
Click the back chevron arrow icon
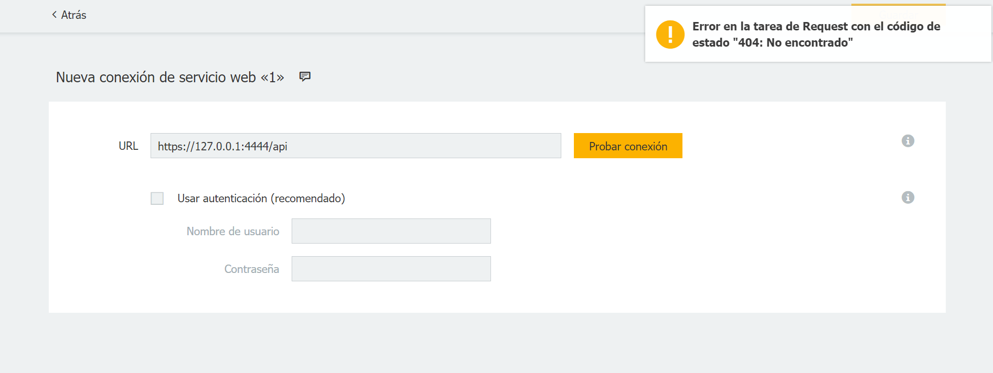54,15
